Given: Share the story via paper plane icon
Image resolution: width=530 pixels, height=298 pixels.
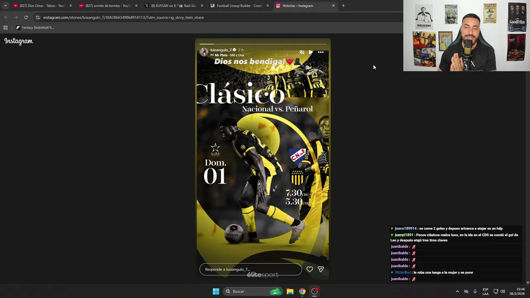Looking at the screenshot, I should point(320,269).
